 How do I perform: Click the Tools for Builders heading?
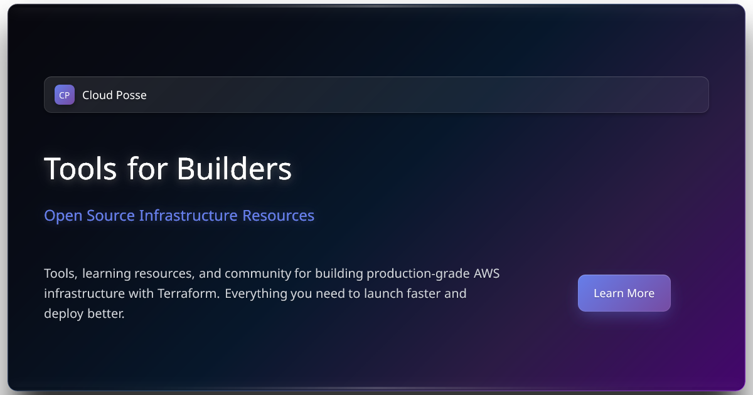pos(168,168)
